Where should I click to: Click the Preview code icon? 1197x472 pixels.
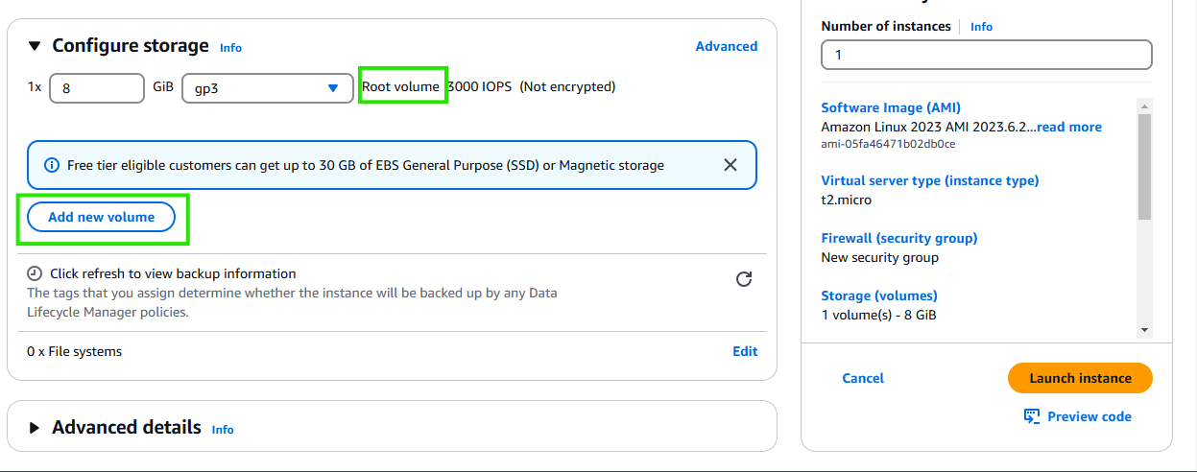(x=1032, y=416)
